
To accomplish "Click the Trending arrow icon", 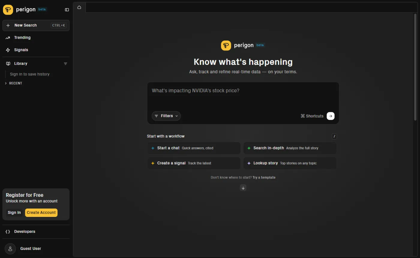I will click(8, 37).
